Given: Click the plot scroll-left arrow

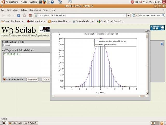Looking at the screenshot, I should point(53,96).
